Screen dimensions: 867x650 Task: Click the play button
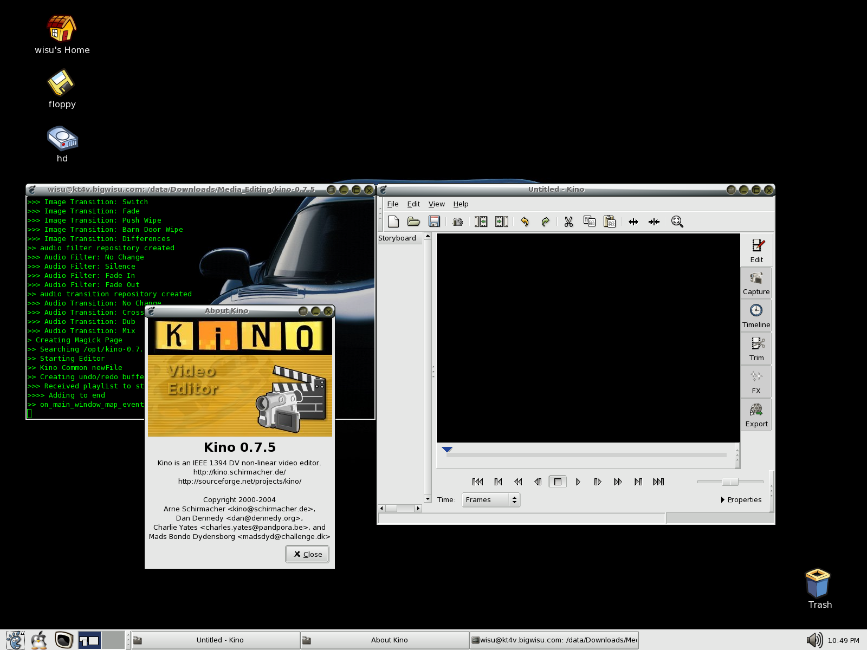click(x=578, y=482)
